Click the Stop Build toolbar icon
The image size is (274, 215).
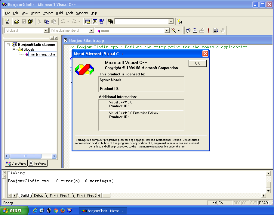[202, 30]
